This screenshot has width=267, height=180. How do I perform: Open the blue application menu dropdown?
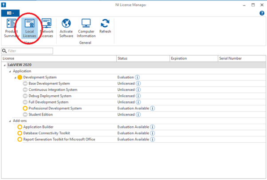click(x=10, y=13)
